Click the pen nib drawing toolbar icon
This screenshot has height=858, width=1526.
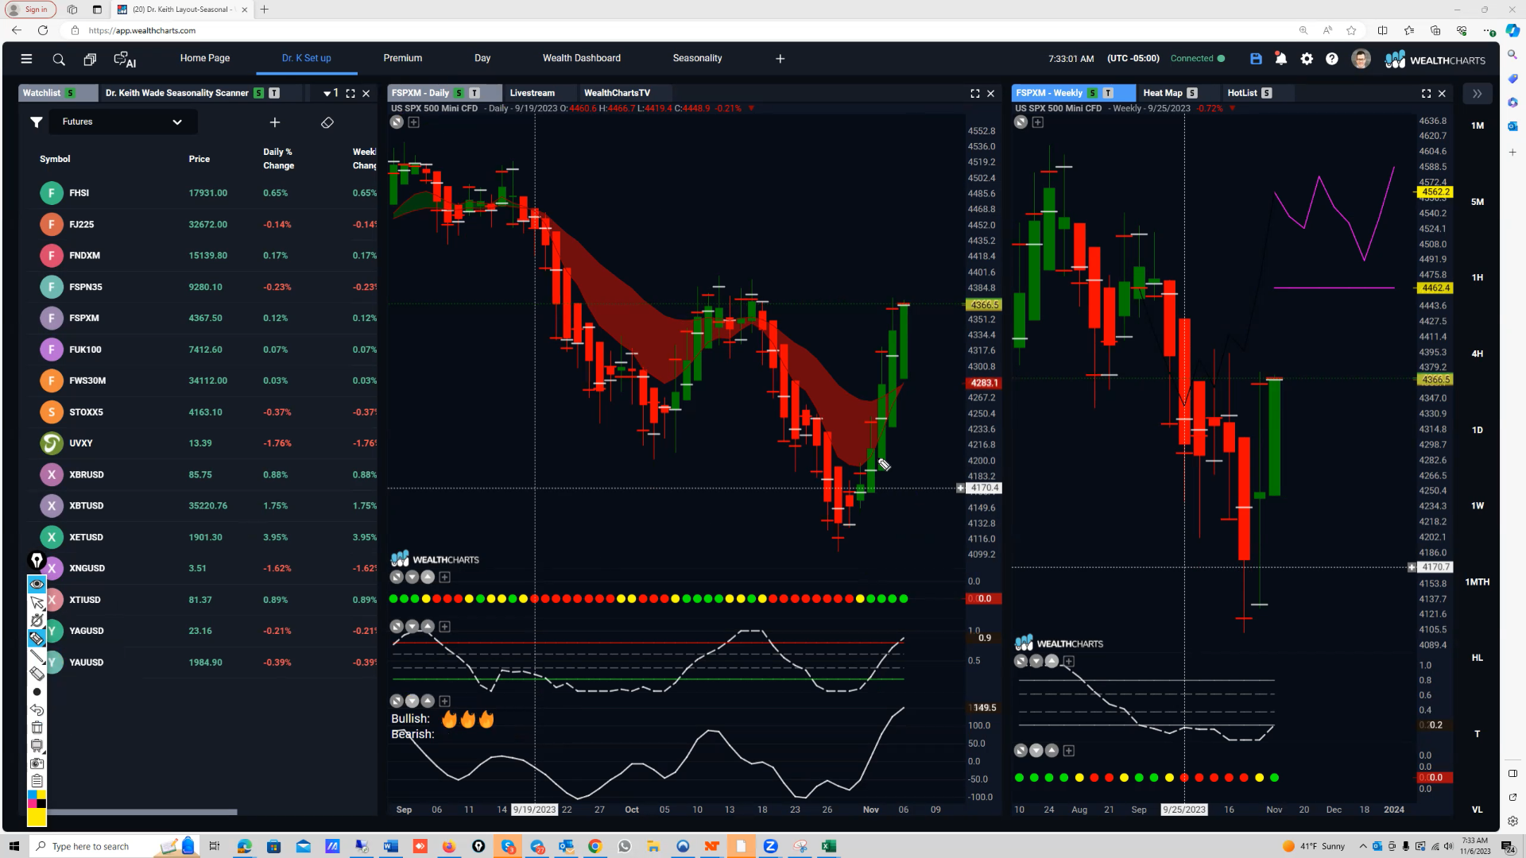pyautogui.click(x=37, y=561)
